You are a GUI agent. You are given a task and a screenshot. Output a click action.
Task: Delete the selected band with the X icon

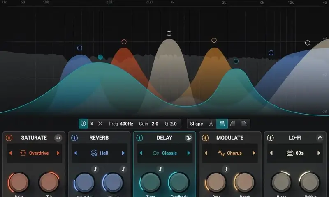[100, 124]
